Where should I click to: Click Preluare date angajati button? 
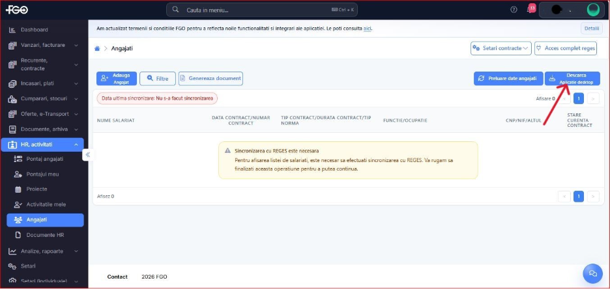508,79
